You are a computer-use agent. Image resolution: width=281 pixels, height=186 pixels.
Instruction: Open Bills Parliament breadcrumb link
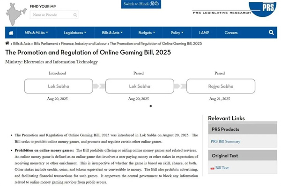(x=46, y=43)
